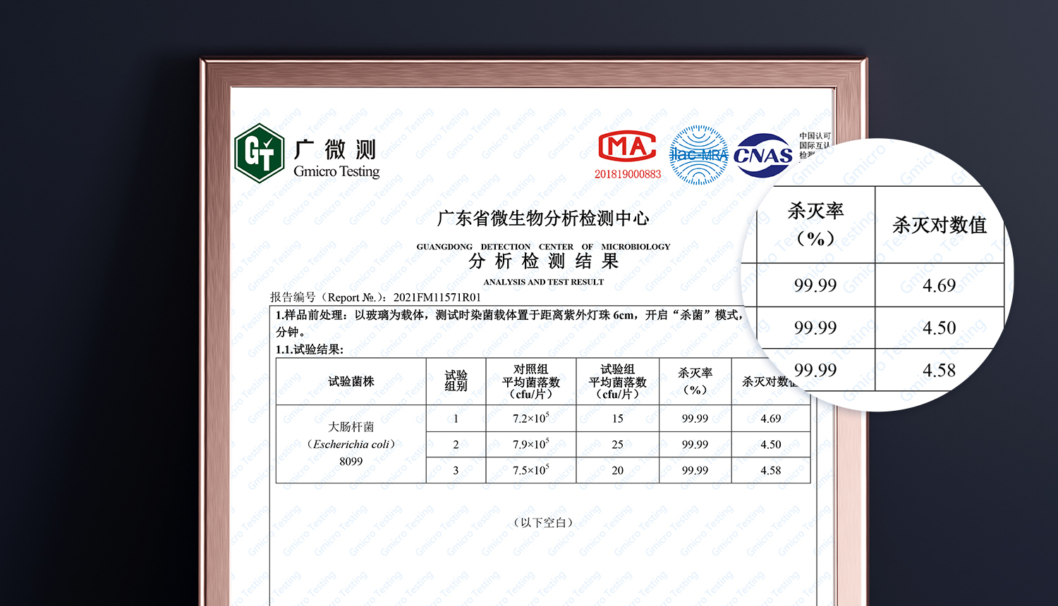Click 杀灭率(%) header in the magnified circle

(x=815, y=224)
